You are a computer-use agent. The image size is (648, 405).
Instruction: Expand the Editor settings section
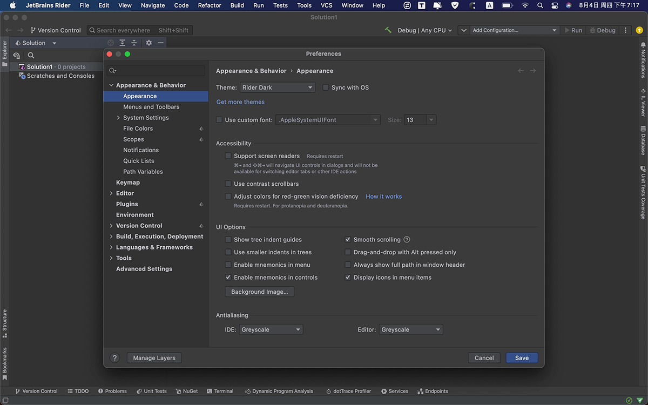pos(111,193)
